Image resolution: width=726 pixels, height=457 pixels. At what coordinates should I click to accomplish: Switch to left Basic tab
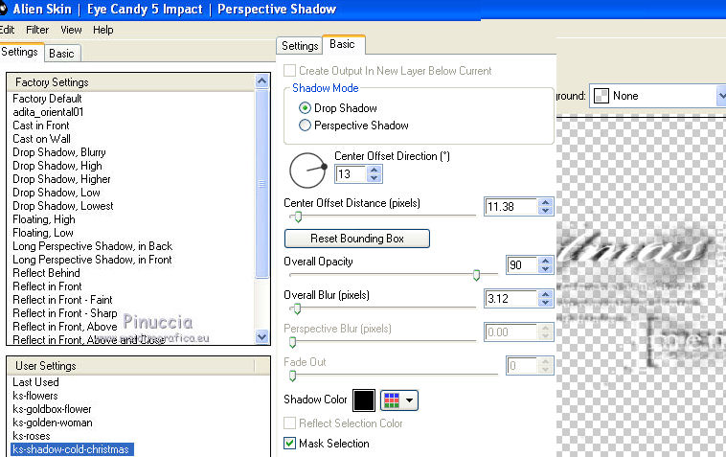(x=62, y=54)
